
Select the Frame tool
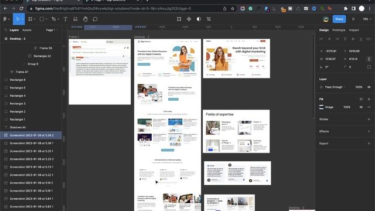click(30, 19)
